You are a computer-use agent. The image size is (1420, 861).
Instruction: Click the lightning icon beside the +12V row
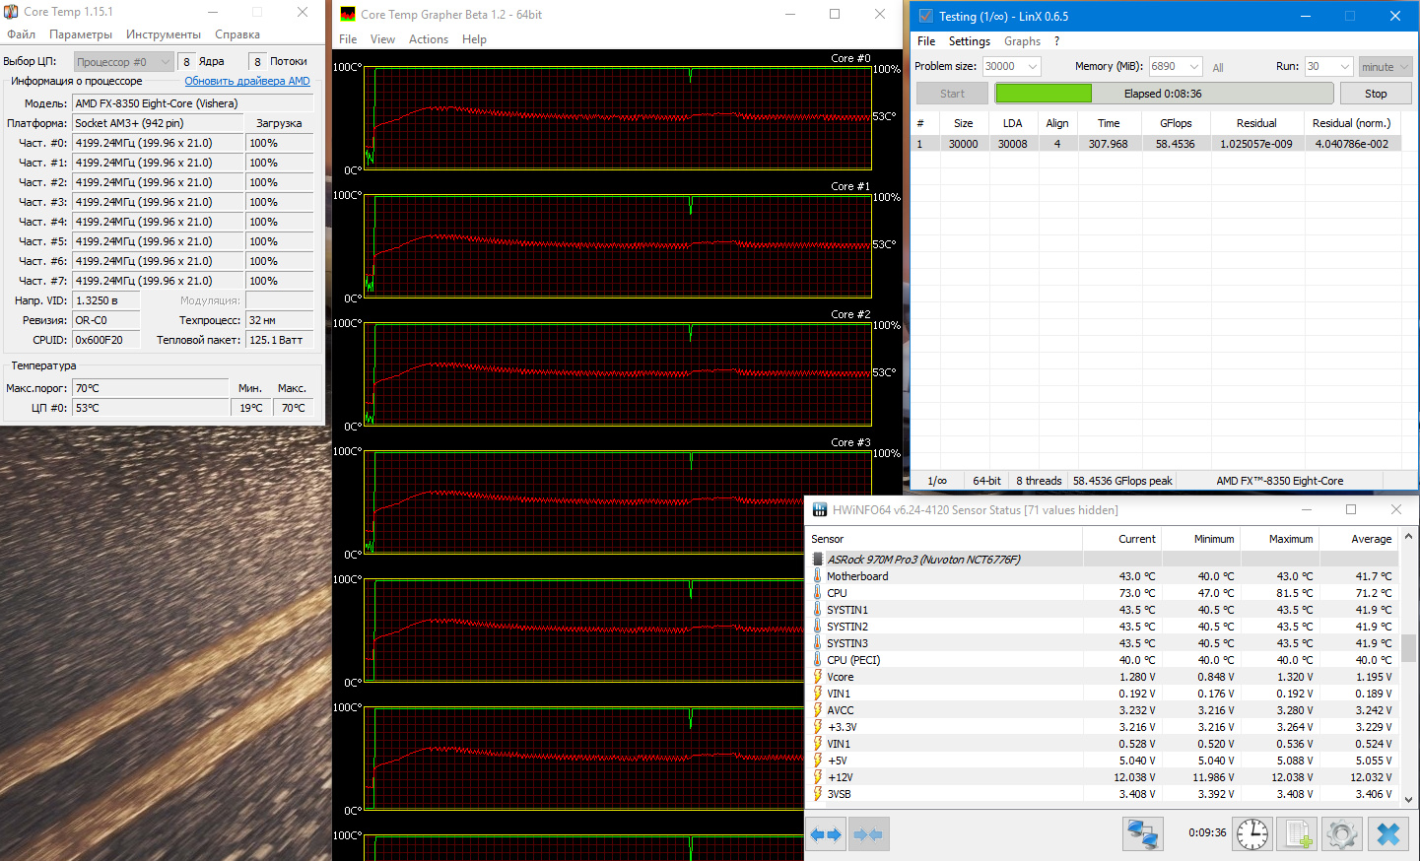(x=817, y=777)
